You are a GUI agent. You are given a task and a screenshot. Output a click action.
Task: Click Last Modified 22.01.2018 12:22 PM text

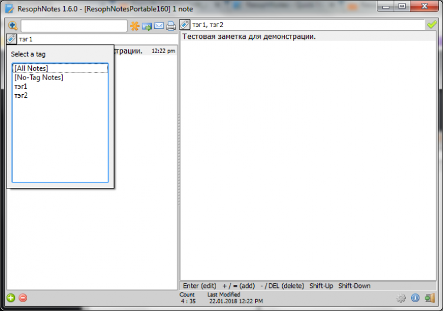236,298
